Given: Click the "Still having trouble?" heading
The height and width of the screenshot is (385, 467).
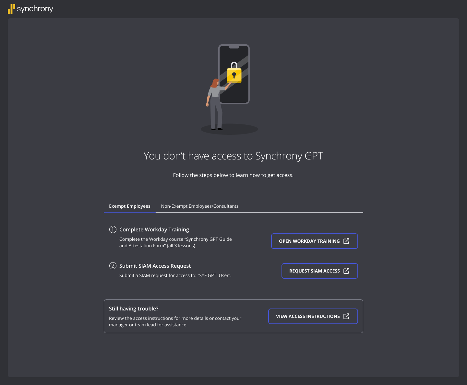Looking at the screenshot, I should tap(134, 309).
